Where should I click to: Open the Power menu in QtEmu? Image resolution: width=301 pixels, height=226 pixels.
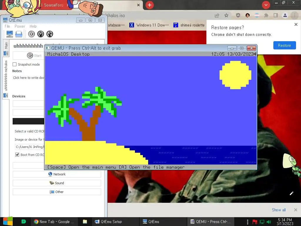[20, 26]
